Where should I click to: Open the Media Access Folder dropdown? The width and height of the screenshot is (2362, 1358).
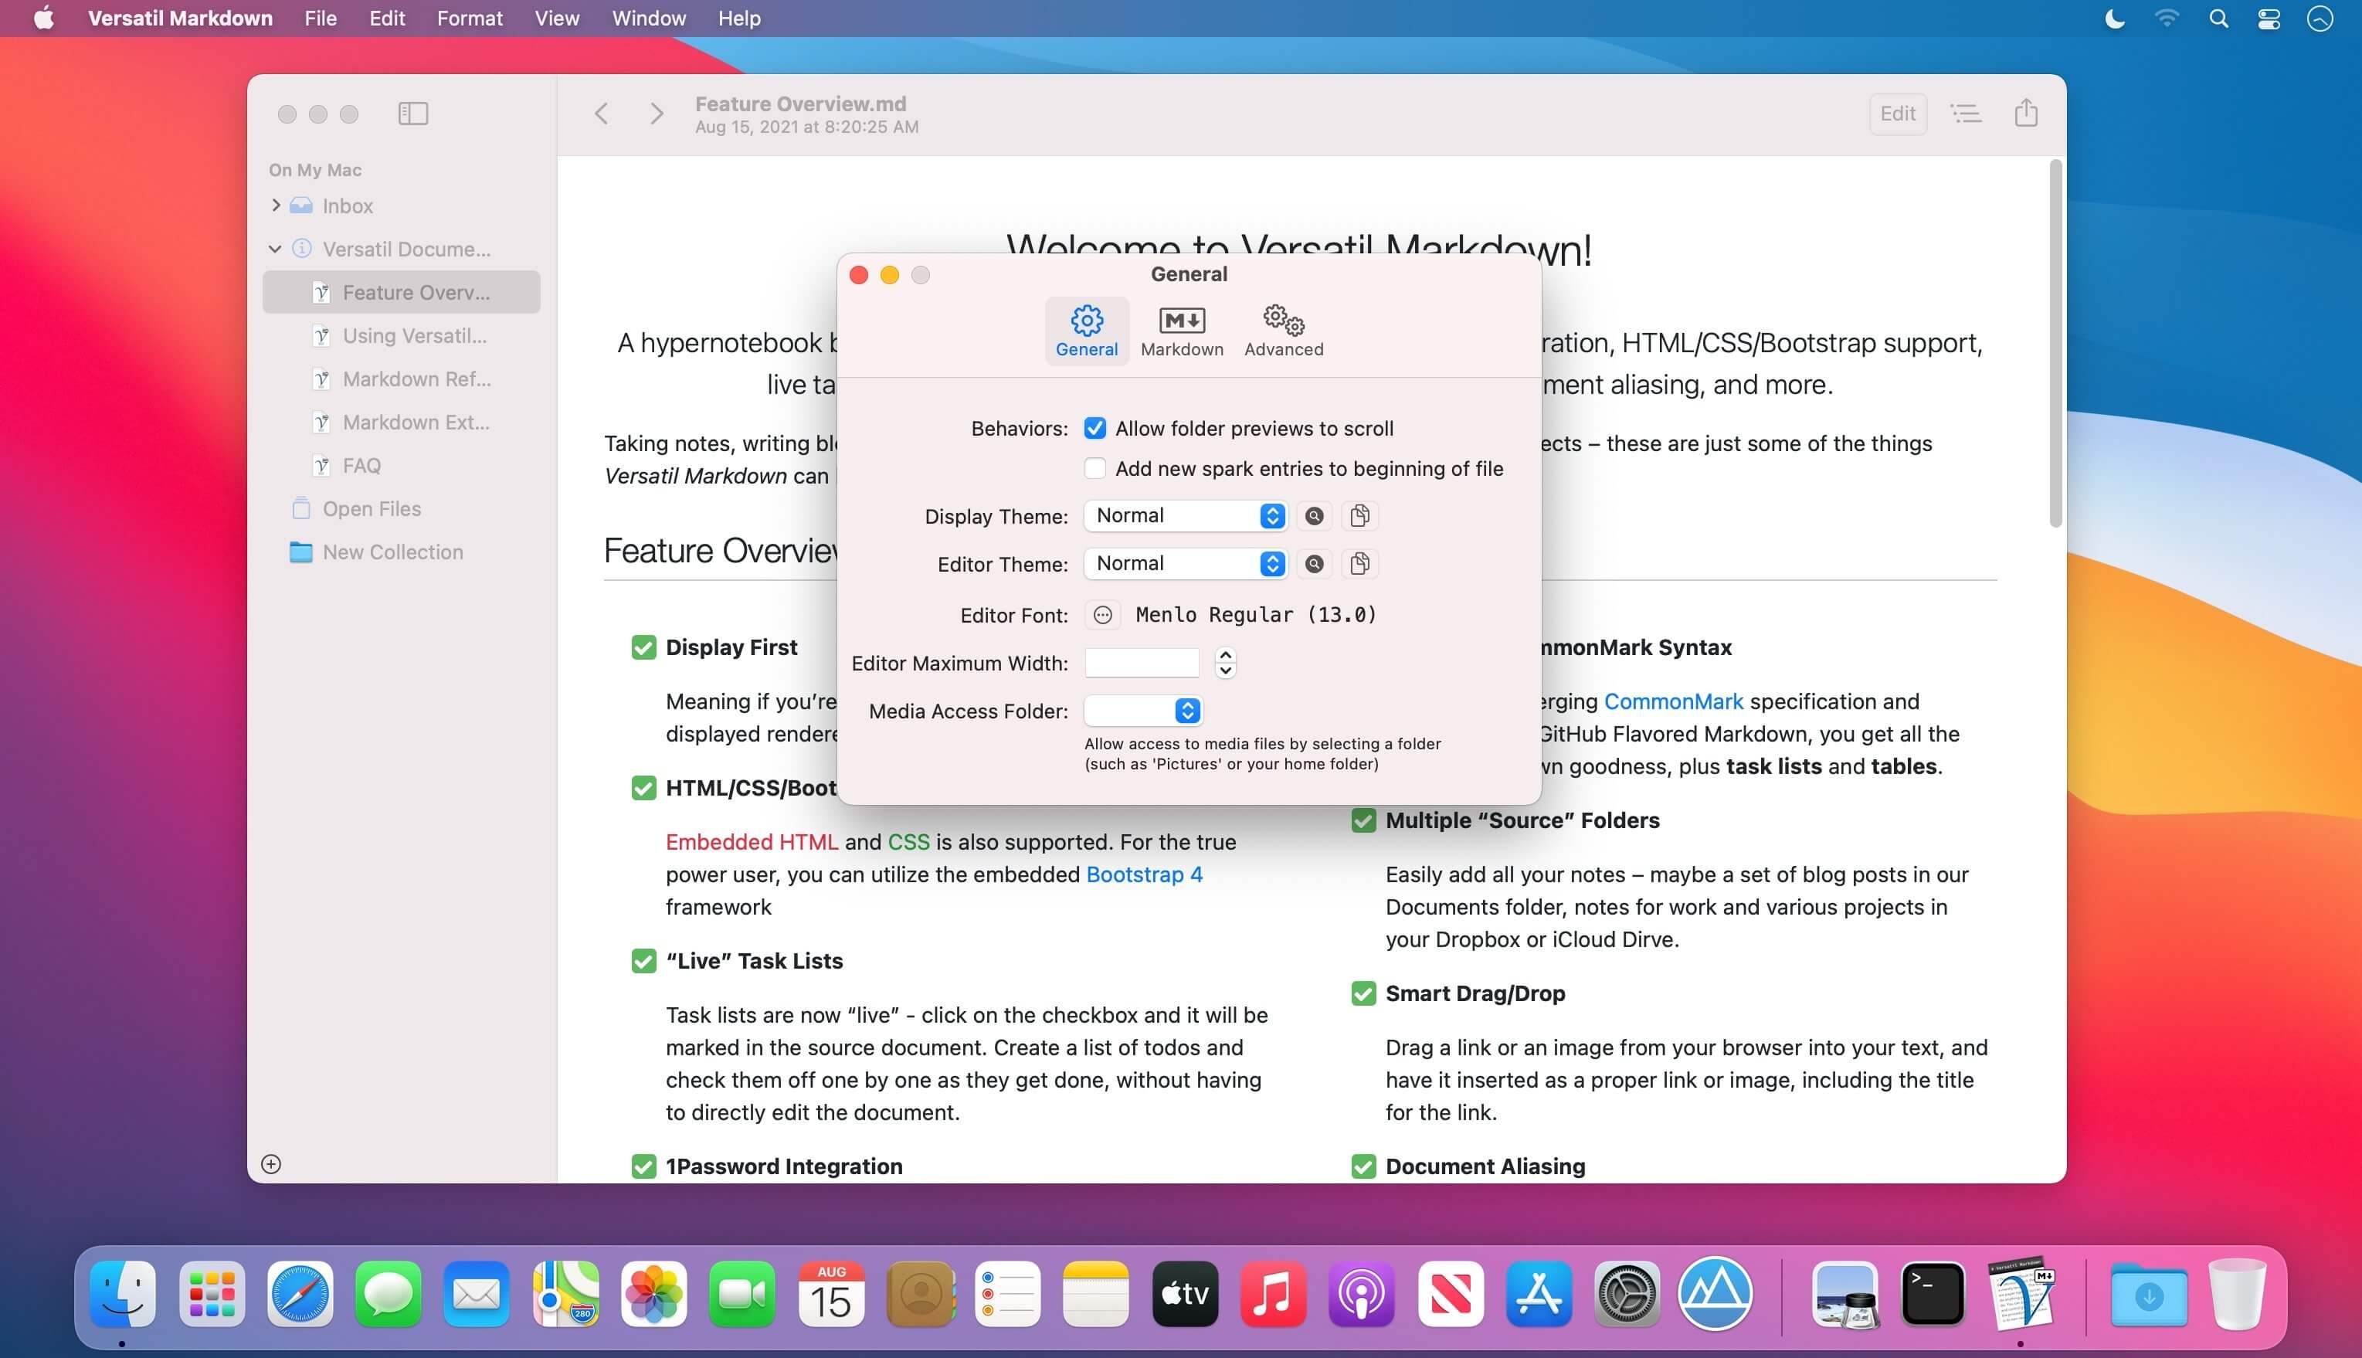[x=1143, y=711]
